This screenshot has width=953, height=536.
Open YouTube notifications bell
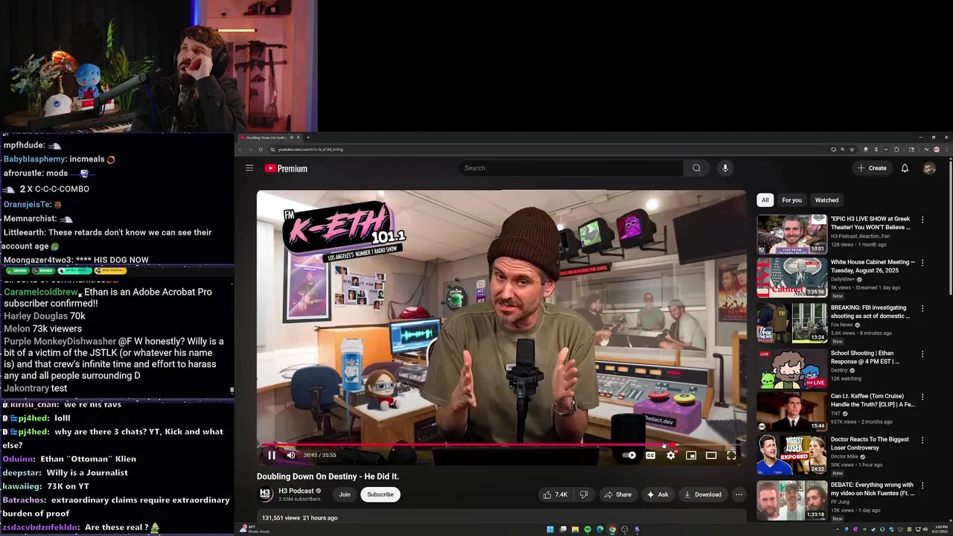point(905,168)
